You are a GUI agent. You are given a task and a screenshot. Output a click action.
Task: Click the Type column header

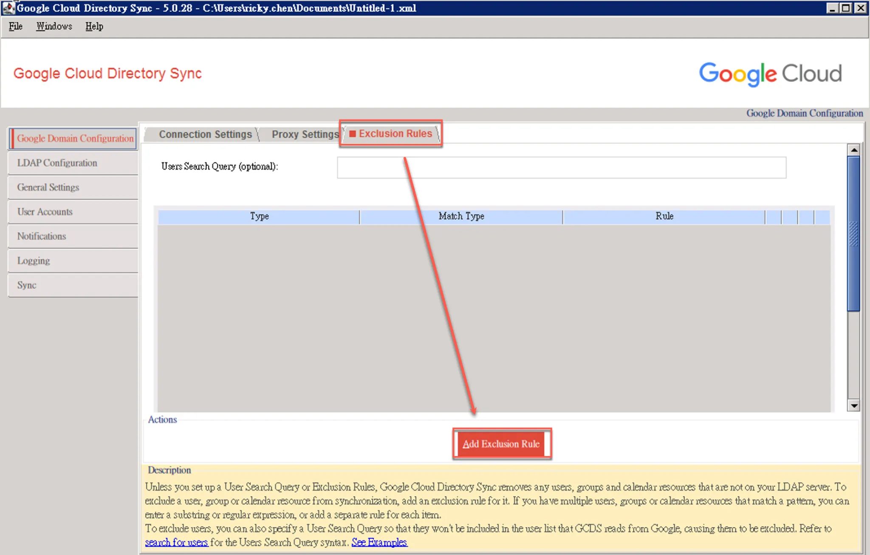[259, 216]
